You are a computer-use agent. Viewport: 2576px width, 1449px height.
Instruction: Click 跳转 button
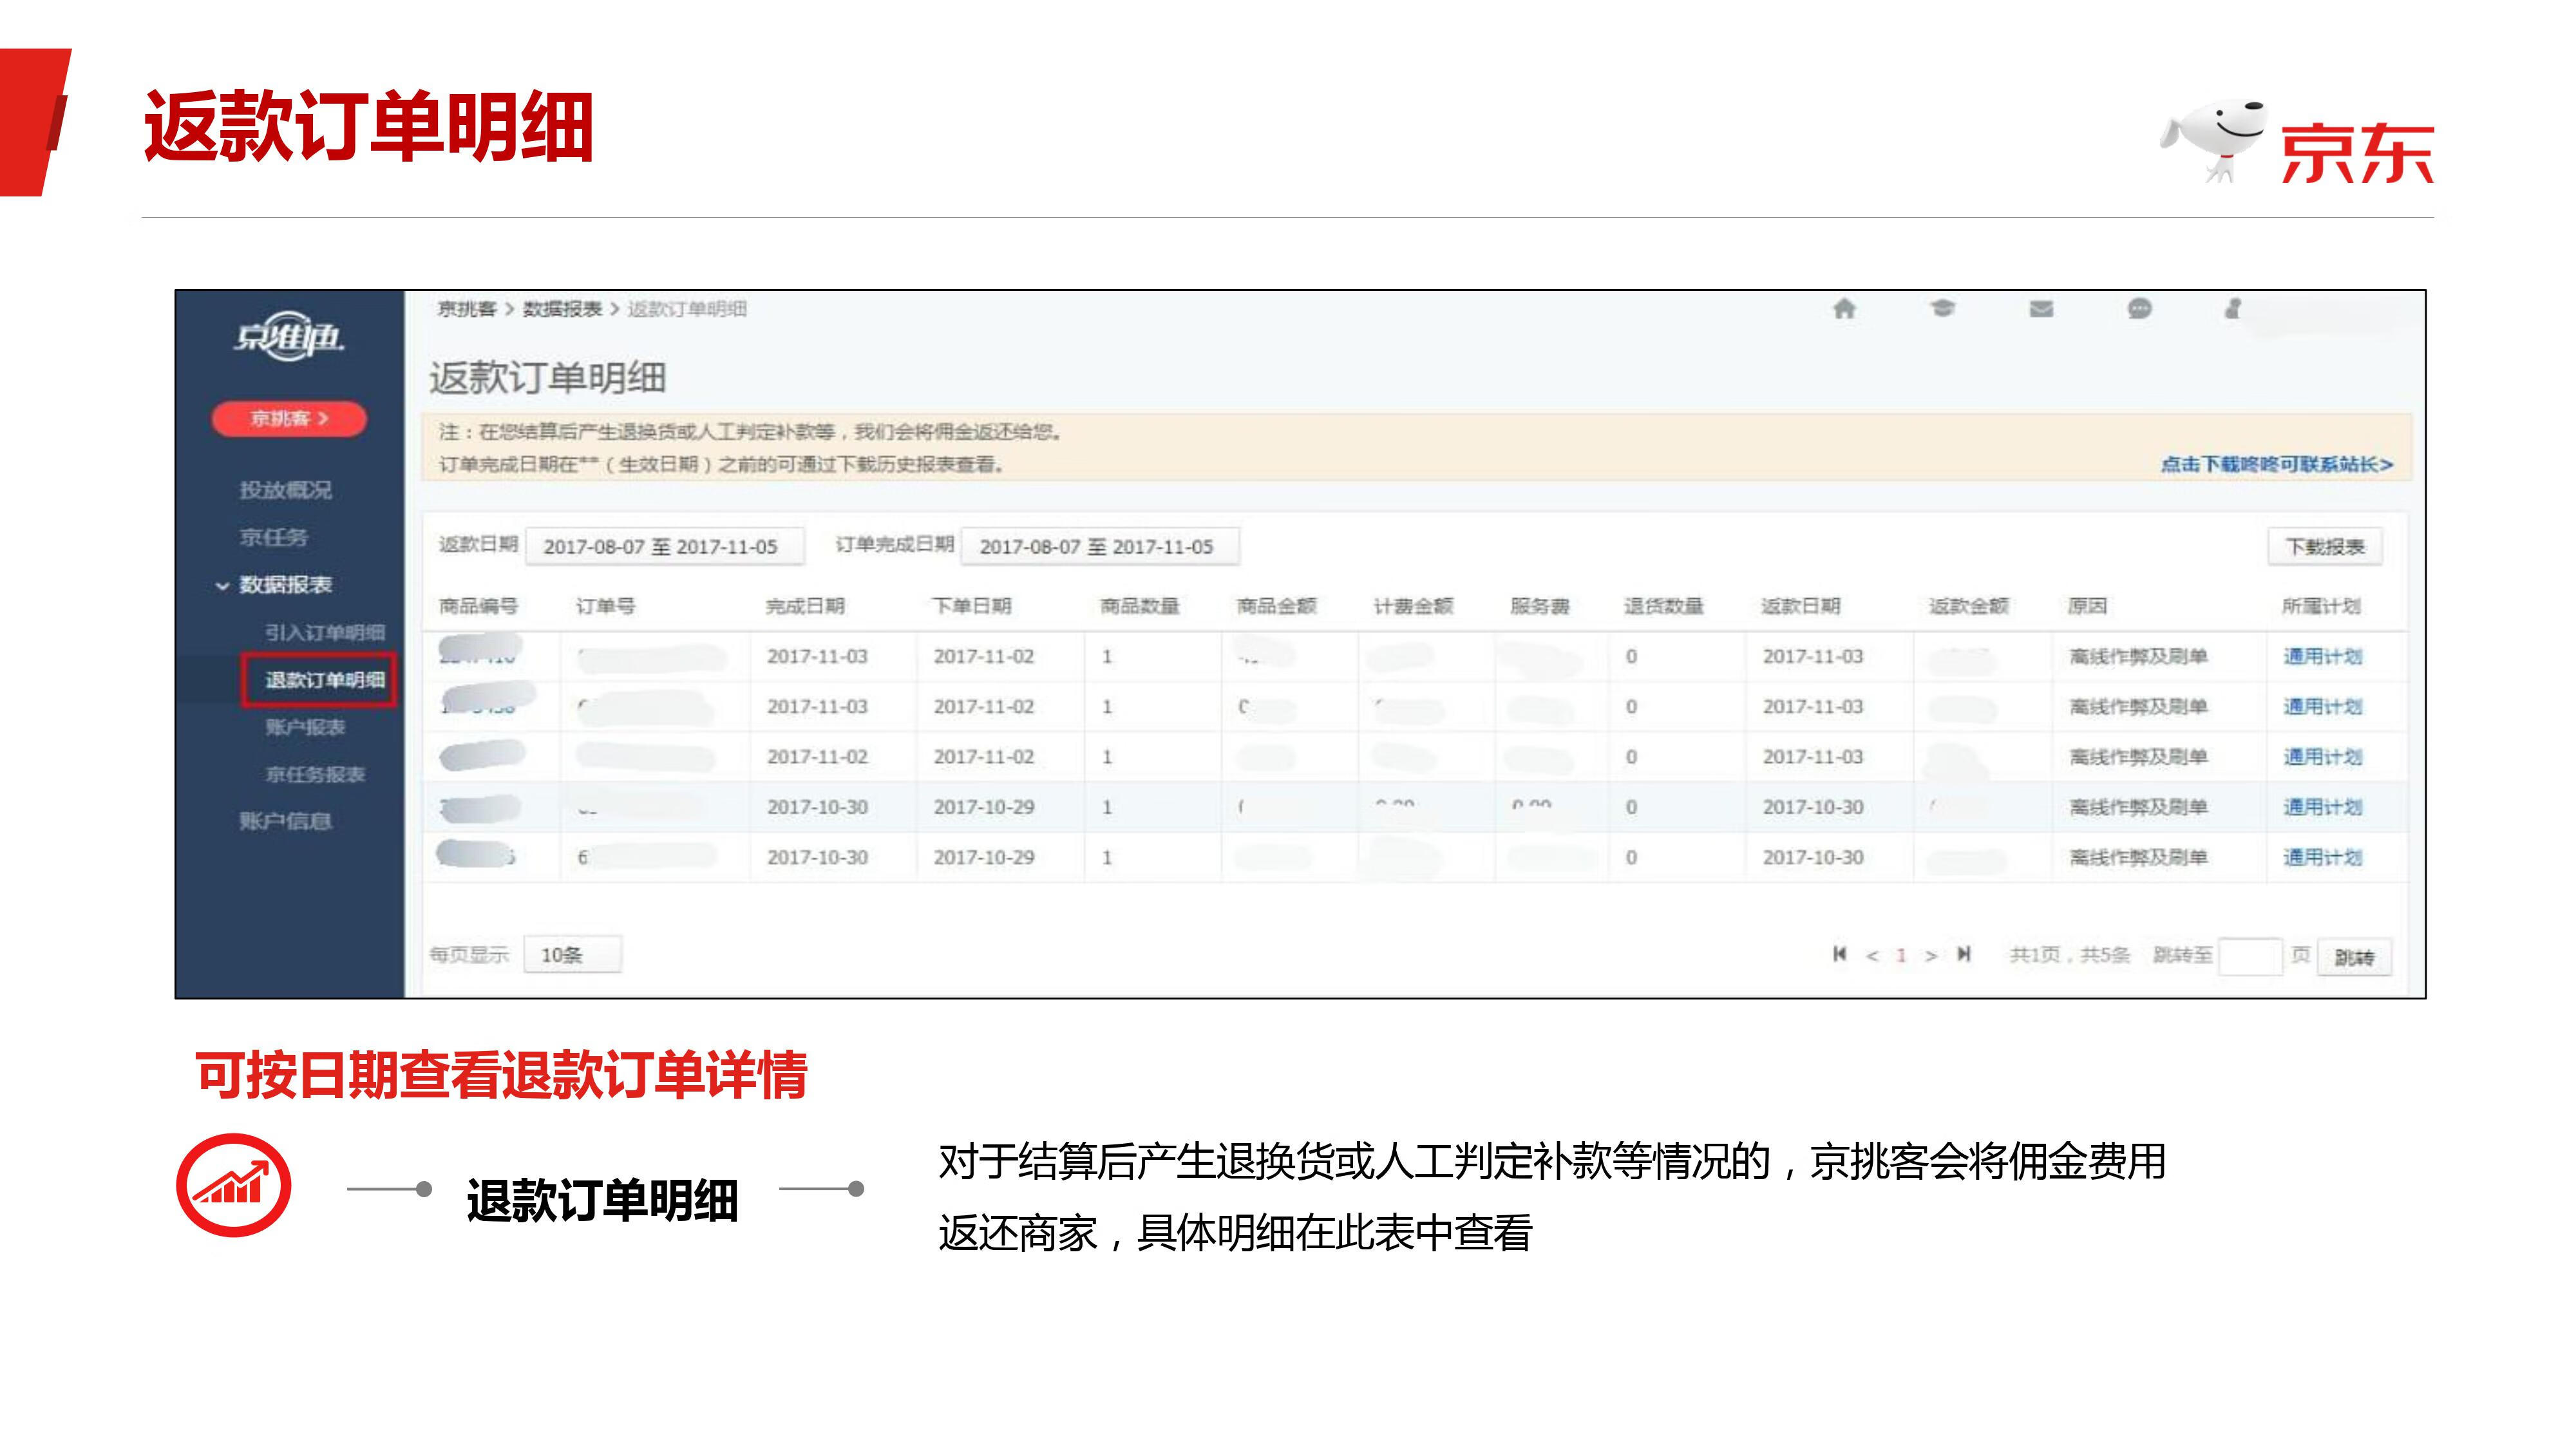pyautogui.click(x=2354, y=957)
